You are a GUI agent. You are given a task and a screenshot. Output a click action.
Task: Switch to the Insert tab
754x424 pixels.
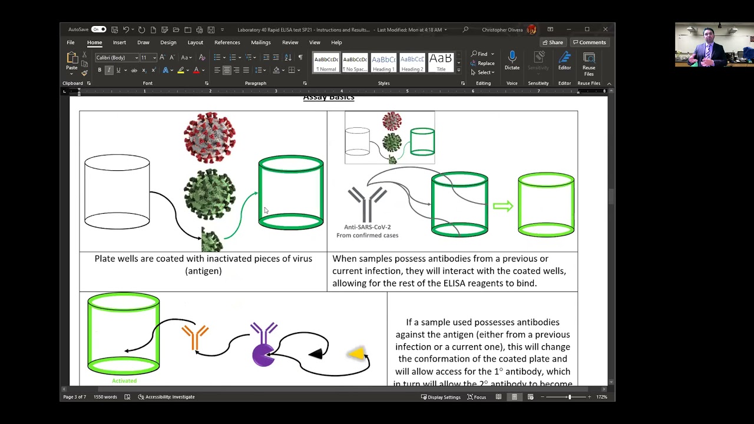coord(120,42)
